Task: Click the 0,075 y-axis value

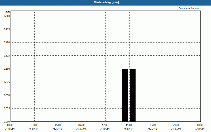Action: pyautogui.click(x=7, y=82)
